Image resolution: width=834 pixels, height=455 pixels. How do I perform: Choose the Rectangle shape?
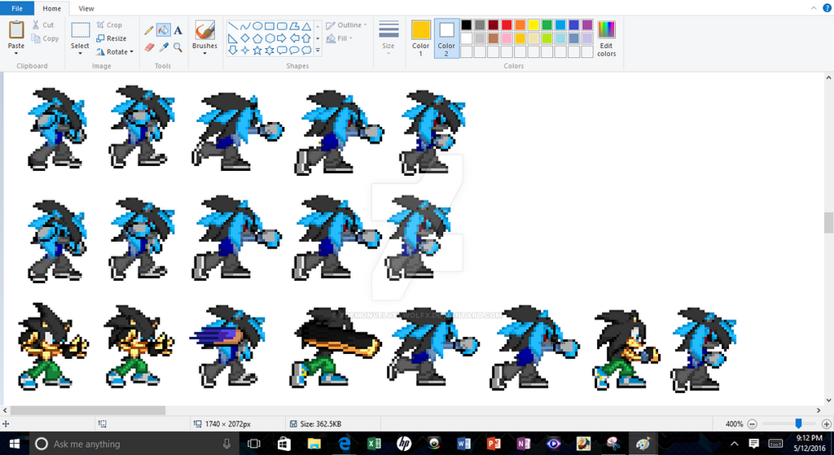pos(270,26)
